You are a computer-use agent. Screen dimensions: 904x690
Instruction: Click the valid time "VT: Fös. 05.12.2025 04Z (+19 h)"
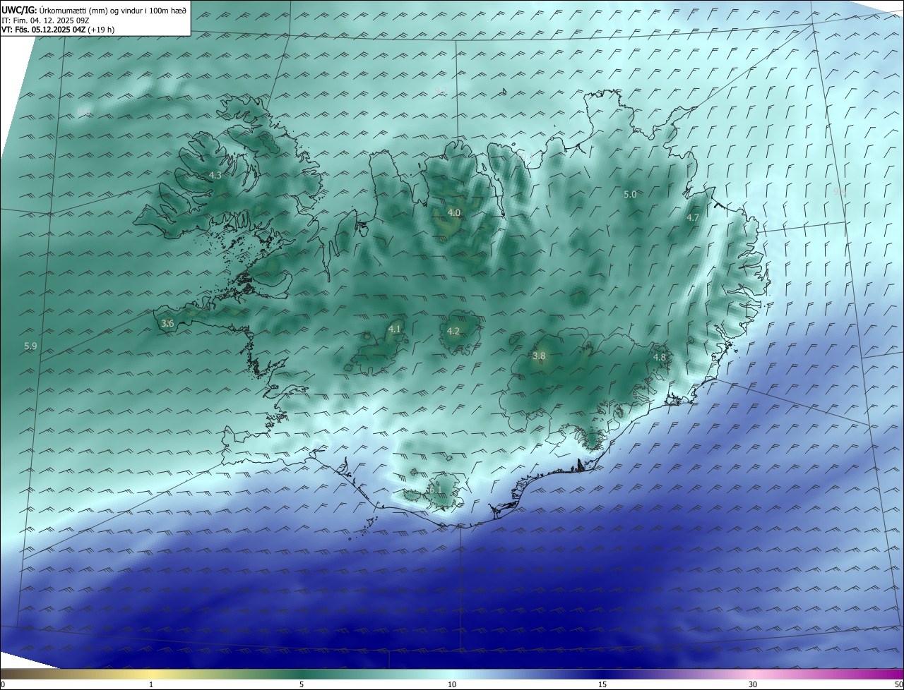pyautogui.click(x=59, y=30)
